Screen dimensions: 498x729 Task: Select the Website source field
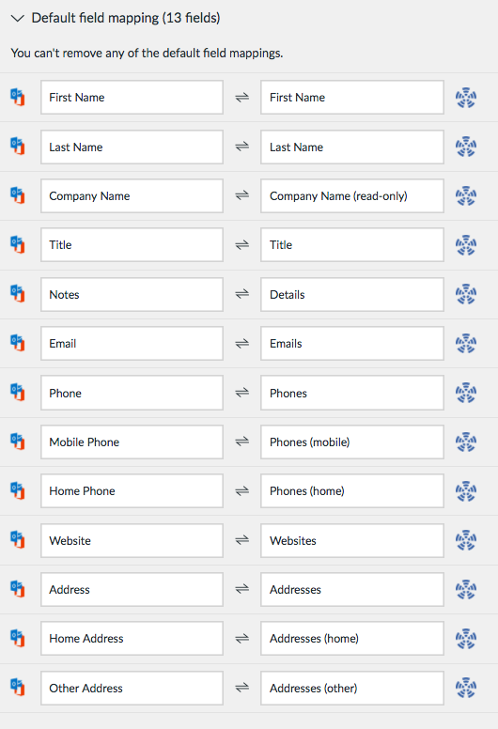tap(132, 541)
